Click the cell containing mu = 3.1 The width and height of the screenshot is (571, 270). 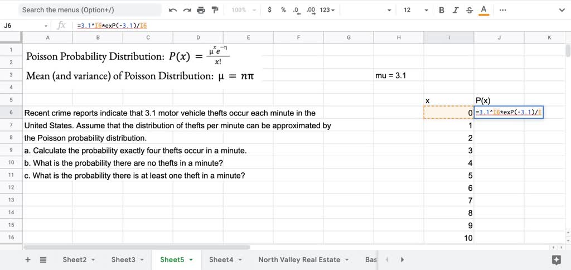click(399, 75)
